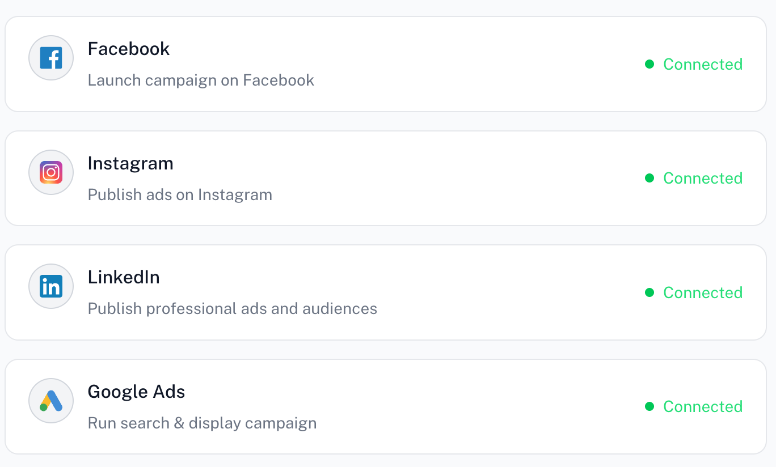Click the Instagram Connected status label
Image resolution: width=776 pixels, height=467 pixels.
(x=703, y=179)
